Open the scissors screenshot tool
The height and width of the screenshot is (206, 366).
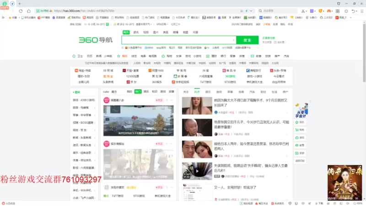303,11
